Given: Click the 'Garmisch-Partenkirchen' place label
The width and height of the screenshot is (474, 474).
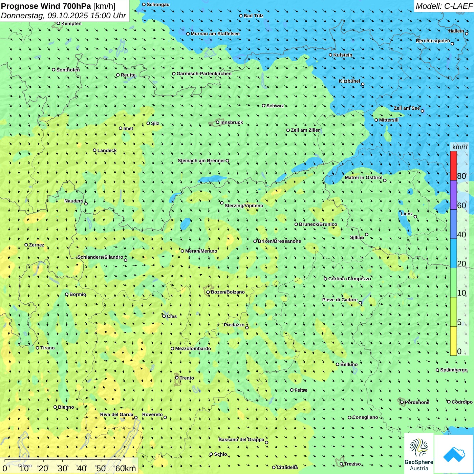Looking at the screenshot, I should click(204, 73).
